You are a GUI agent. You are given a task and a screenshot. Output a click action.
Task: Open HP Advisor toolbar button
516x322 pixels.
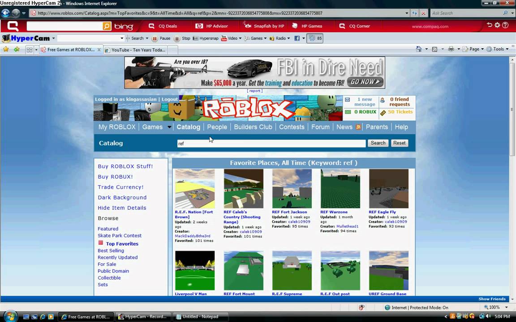pos(211,26)
